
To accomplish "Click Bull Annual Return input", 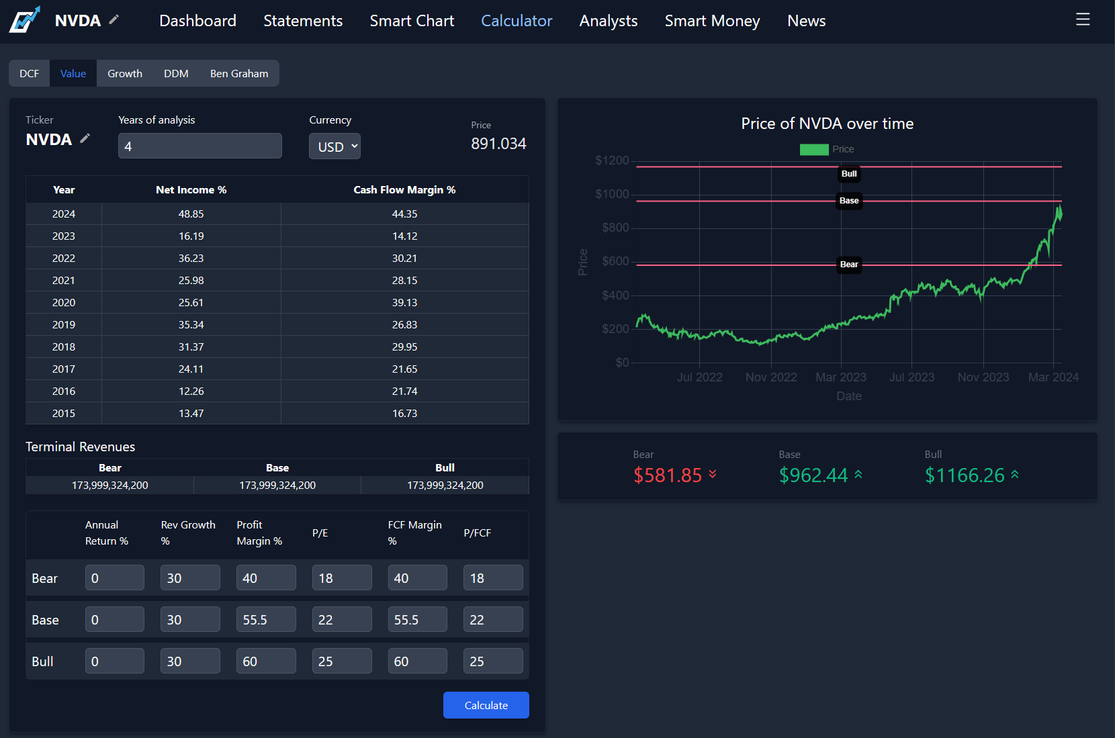I will (115, 661).
